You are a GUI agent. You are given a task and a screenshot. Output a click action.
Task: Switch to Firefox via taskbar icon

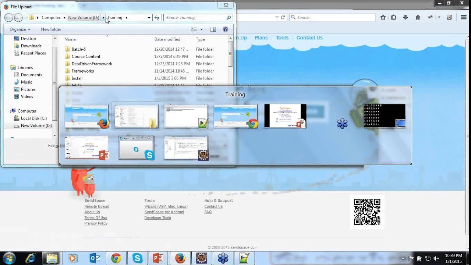[x=180, y=258]
